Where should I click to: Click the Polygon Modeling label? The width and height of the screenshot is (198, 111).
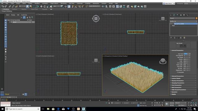pyautogui.click(x=7, y=11)
